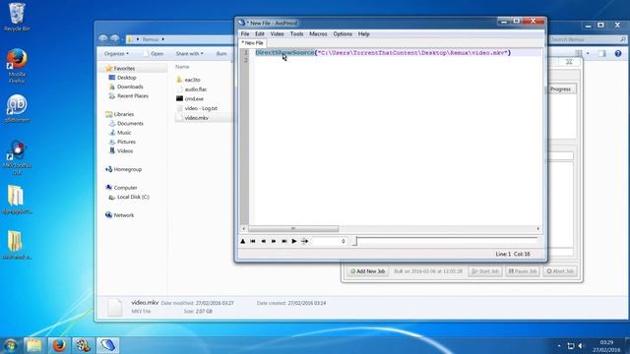Click the AvsPmod video frame slider handle
630x354 pixels.
click(x=354, y=241)
